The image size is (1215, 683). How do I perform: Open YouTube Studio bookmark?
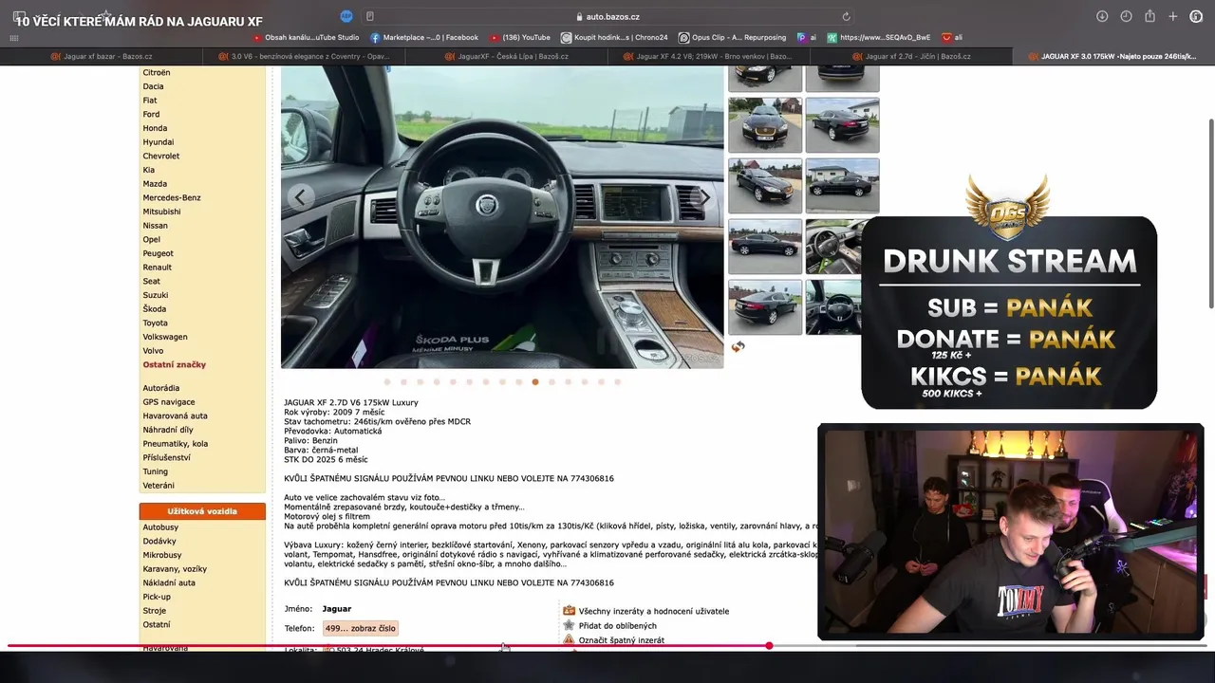(x=306, y=38)
